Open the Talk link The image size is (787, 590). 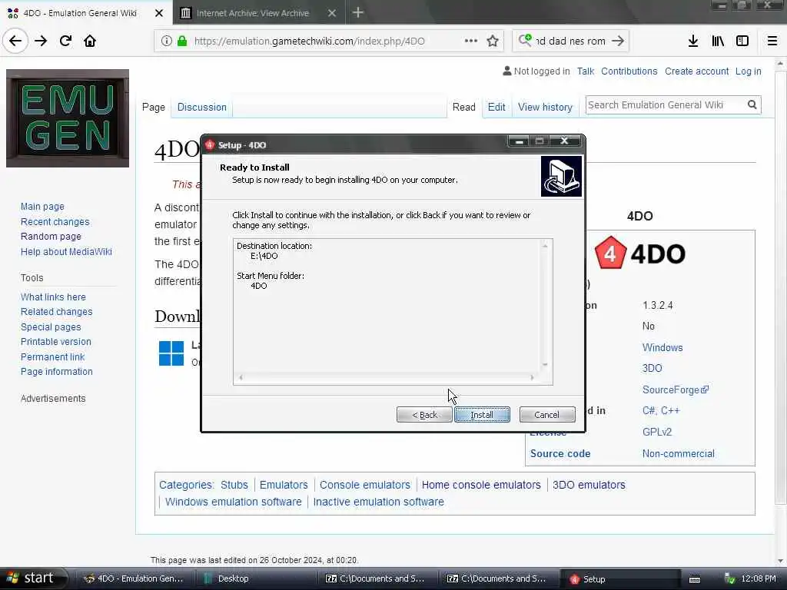point(585,71)
